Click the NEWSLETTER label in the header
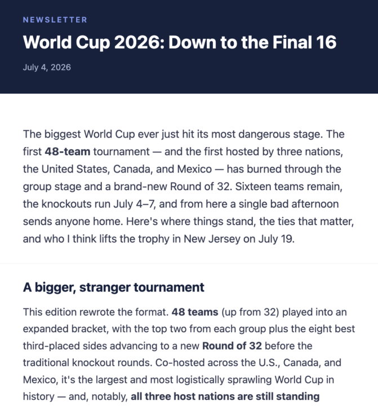The image size is (378, 406). pos(55,20)
